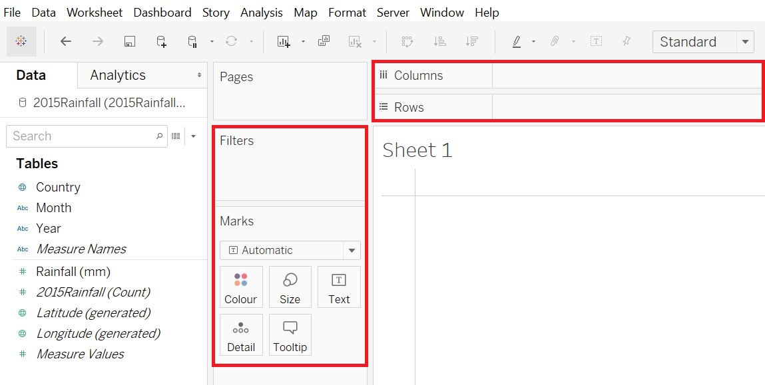Select the Measure Names field

[81, 249]
